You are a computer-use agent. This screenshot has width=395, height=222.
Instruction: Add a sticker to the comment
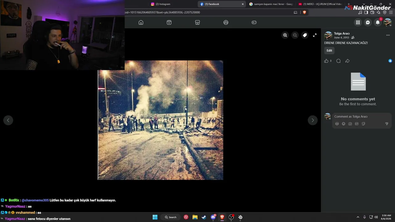point(363,124)
